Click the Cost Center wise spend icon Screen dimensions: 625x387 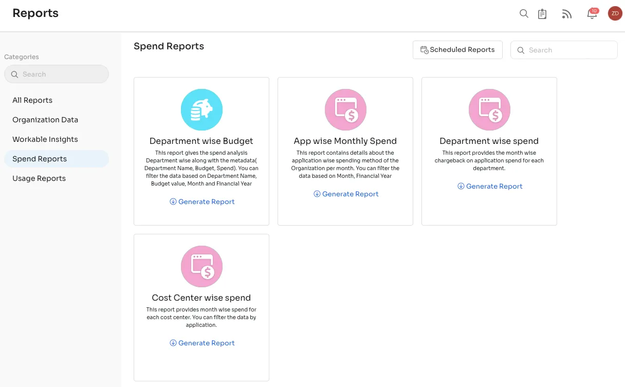click(x=201, y=266)
